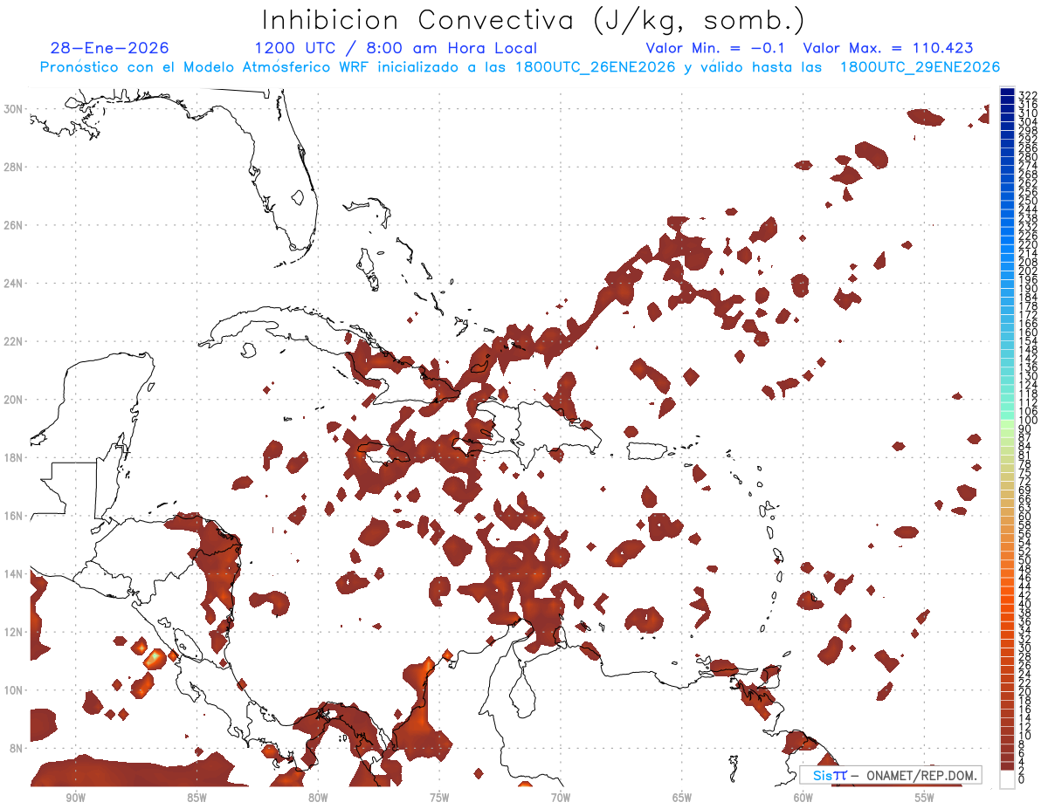Click the '20N' latitude label

(x=14, y=399)
